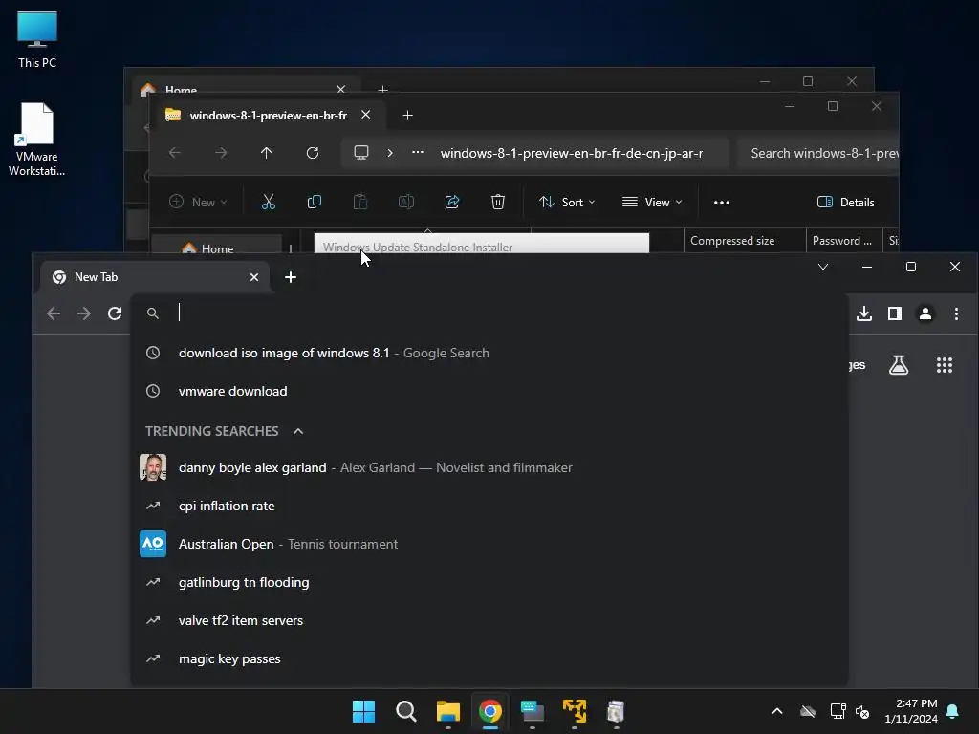Screen dimensions: 979x734
Task: Open taskbar Search icon
Action: click(405, 711)
